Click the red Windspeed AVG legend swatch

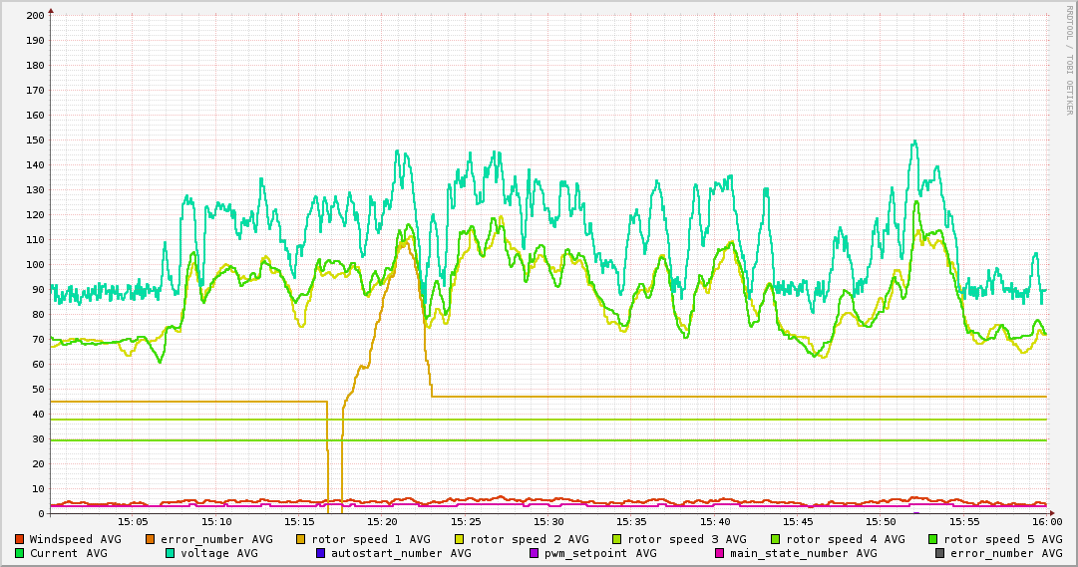click(19, 539)
